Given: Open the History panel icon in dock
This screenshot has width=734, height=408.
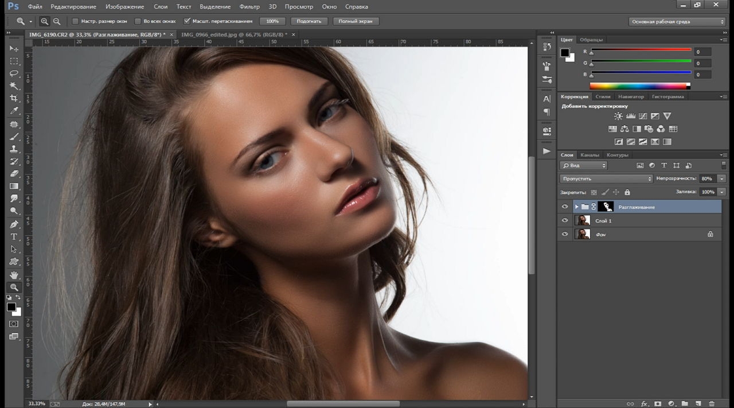Looking at the screenshot, I should pos(546,46).
